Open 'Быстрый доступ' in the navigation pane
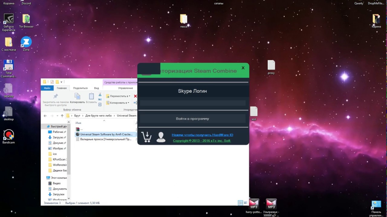387x217 pixels. (x=57, y=127)
